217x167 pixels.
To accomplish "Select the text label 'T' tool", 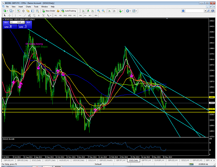I will coord(43,15).
